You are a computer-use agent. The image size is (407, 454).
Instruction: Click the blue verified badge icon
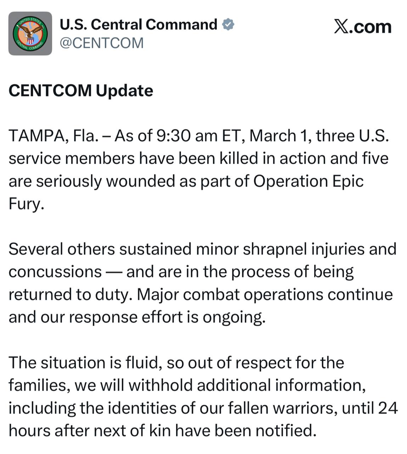pos(228,24)
